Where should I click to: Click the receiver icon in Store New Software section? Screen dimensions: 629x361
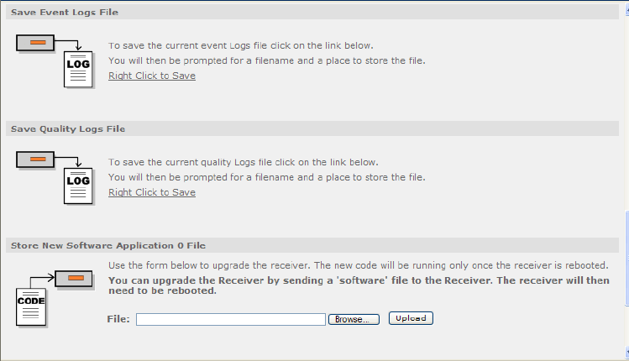tap(74, 277)
